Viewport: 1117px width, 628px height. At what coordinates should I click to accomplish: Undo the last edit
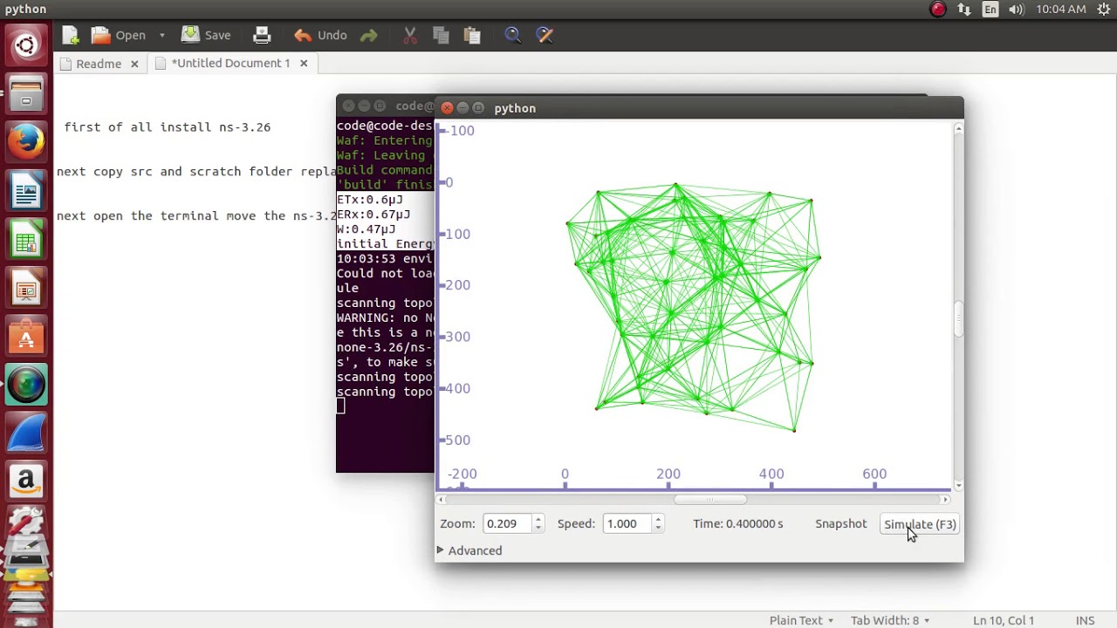click(320, 35)
